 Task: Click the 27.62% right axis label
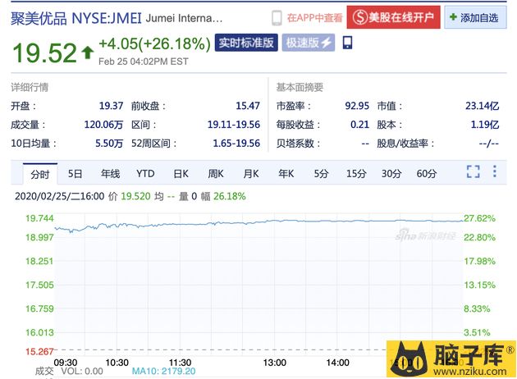(x=479, y=218)
